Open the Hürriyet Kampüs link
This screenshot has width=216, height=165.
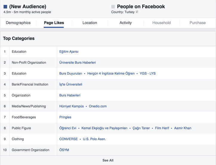pos(72,106)
